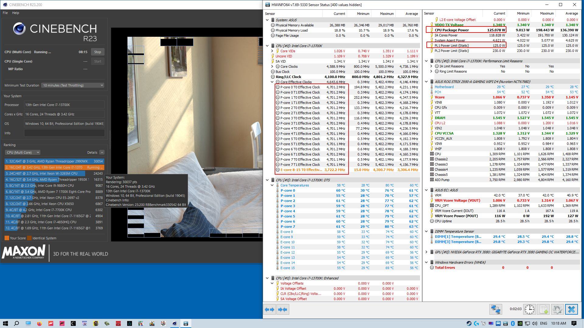This screenshot has width=584, height=328.
Task: Click the Info text field
Action: [64, 133]
